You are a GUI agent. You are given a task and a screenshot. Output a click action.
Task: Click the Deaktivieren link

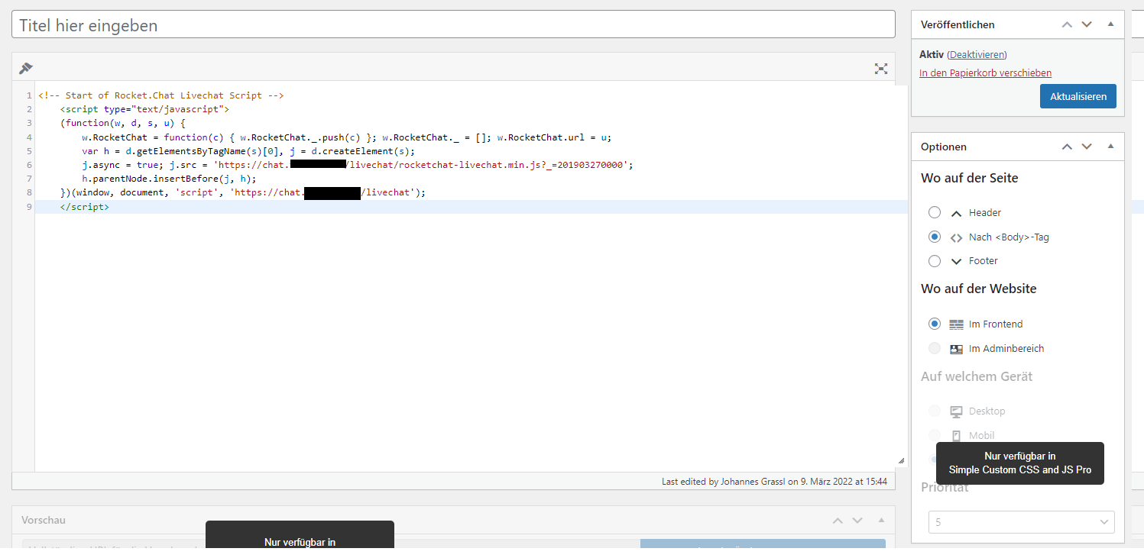pos(977,55)
